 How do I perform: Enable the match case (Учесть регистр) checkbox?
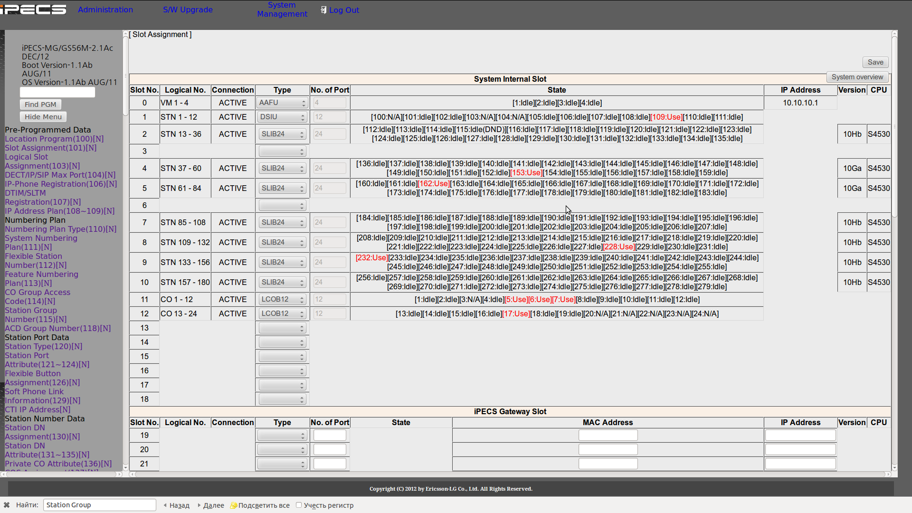tap(299, 505)
